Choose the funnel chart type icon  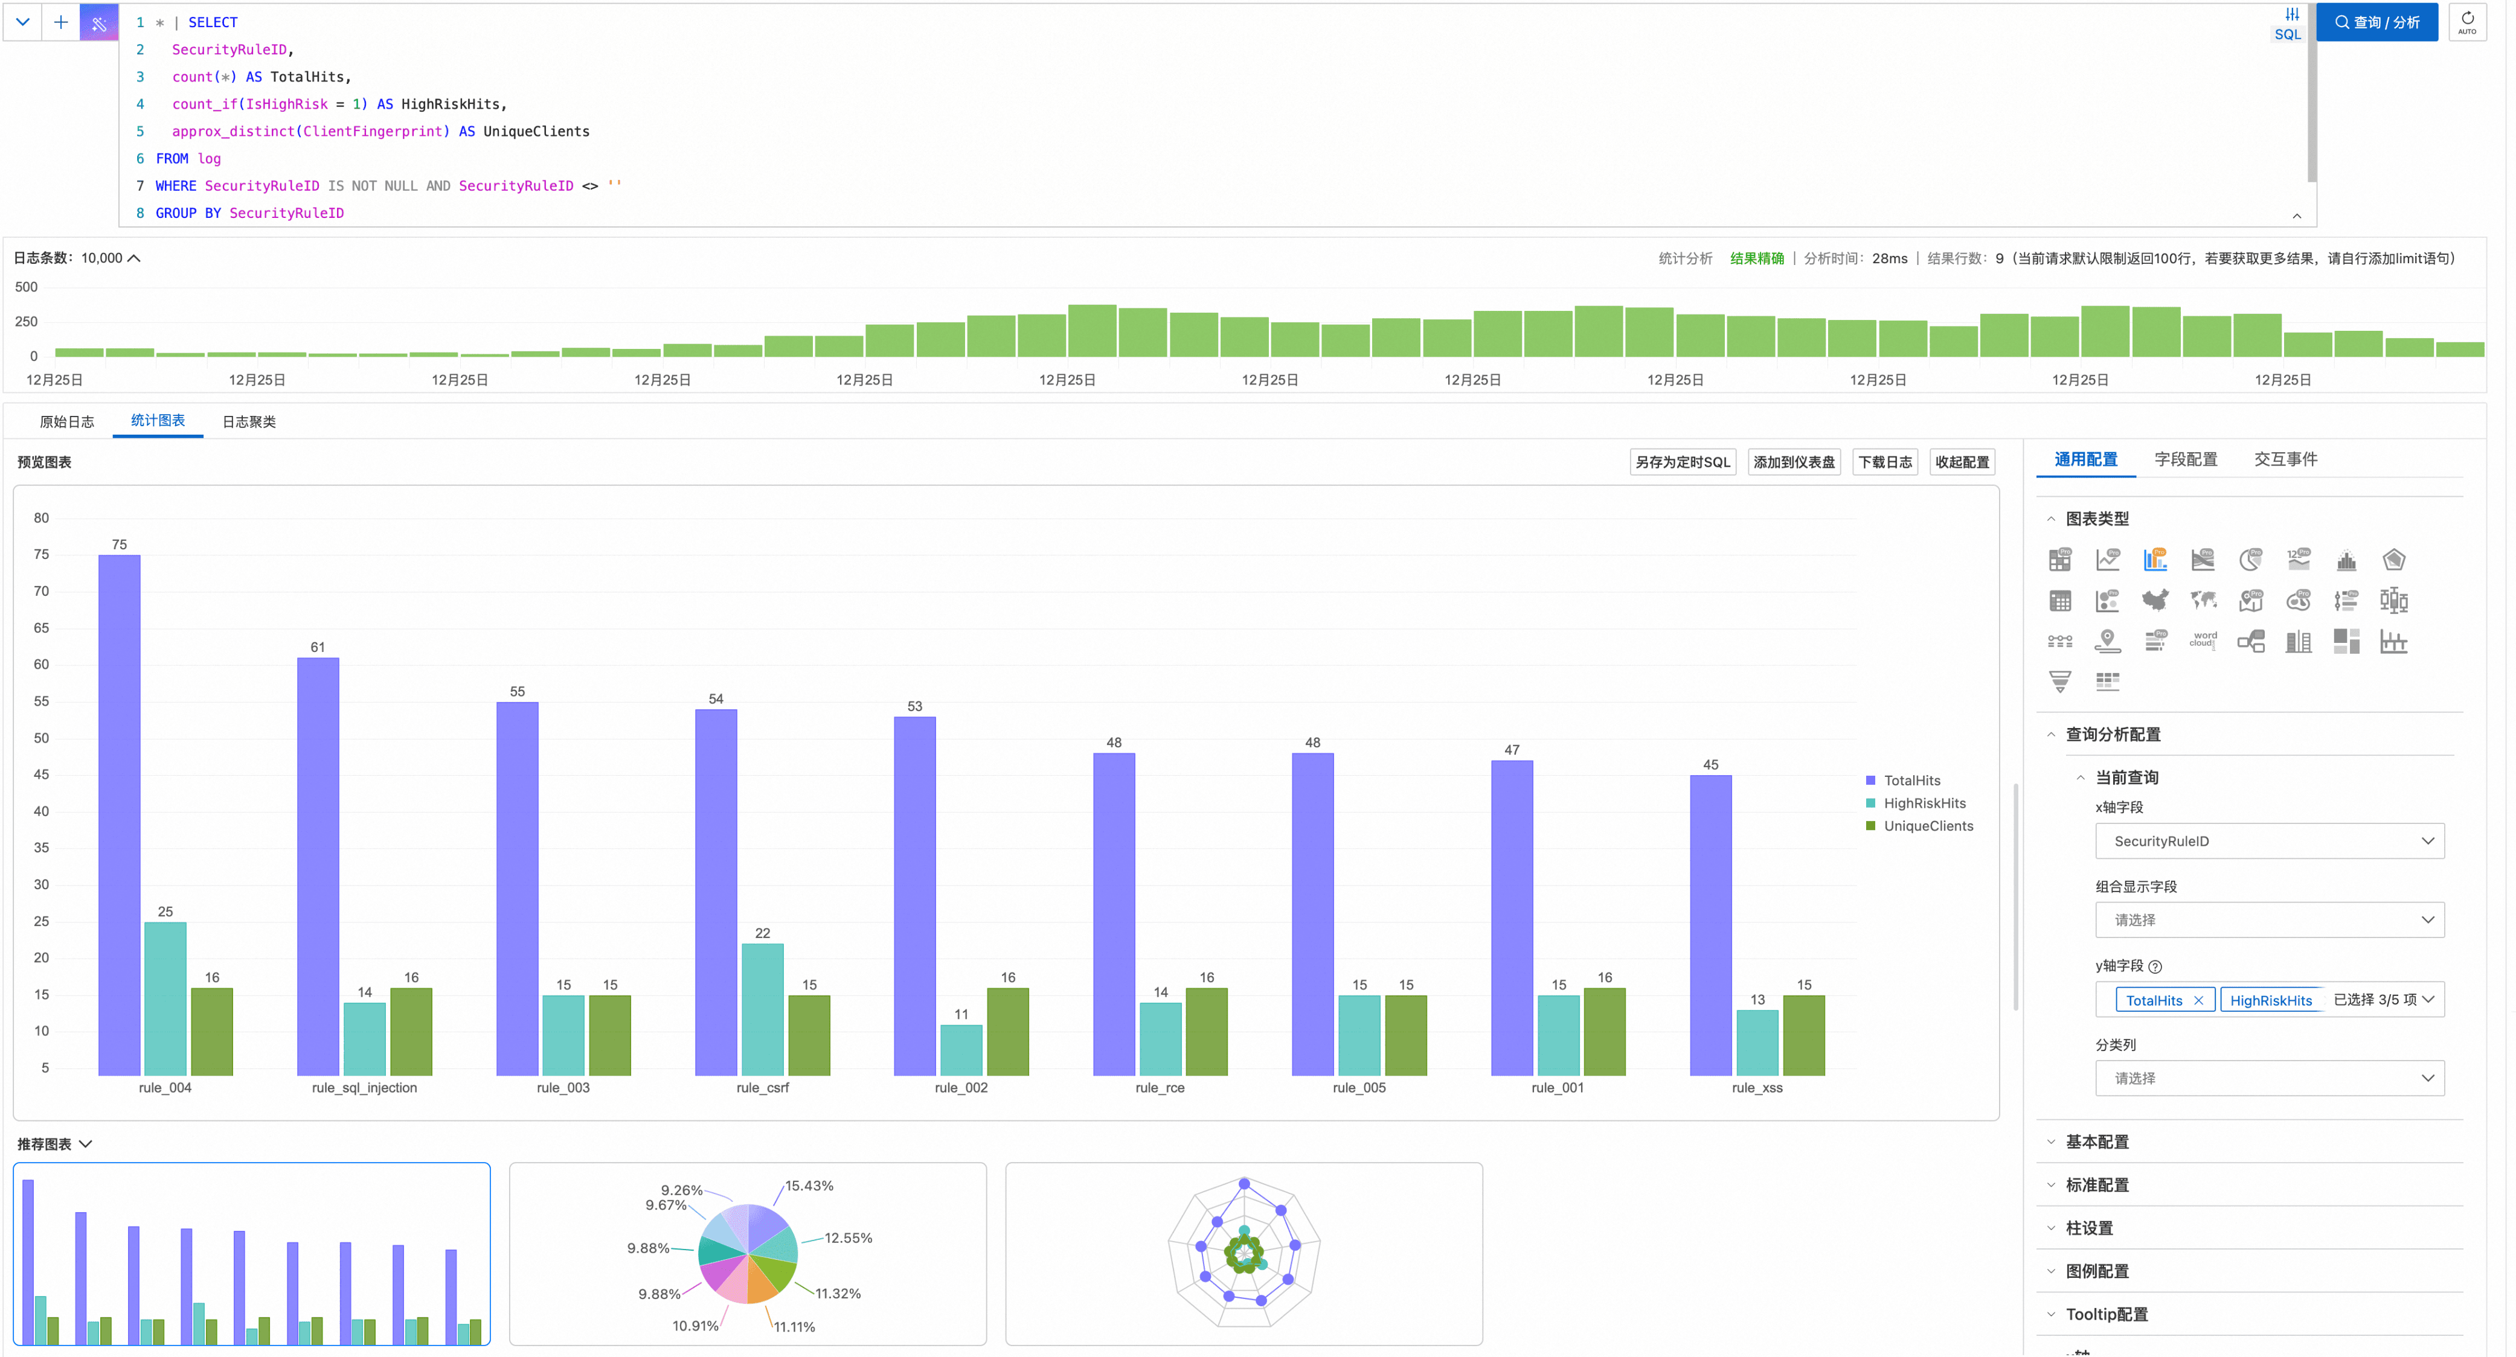pos(2060,682)
